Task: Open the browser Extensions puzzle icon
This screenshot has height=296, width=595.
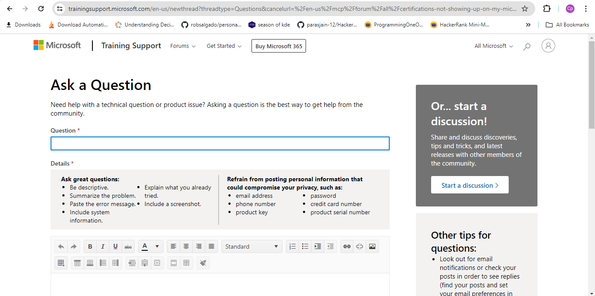Action: [x=547, y=9]
